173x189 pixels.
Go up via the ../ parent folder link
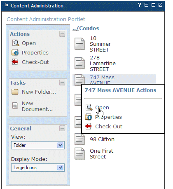pos(76,28)
